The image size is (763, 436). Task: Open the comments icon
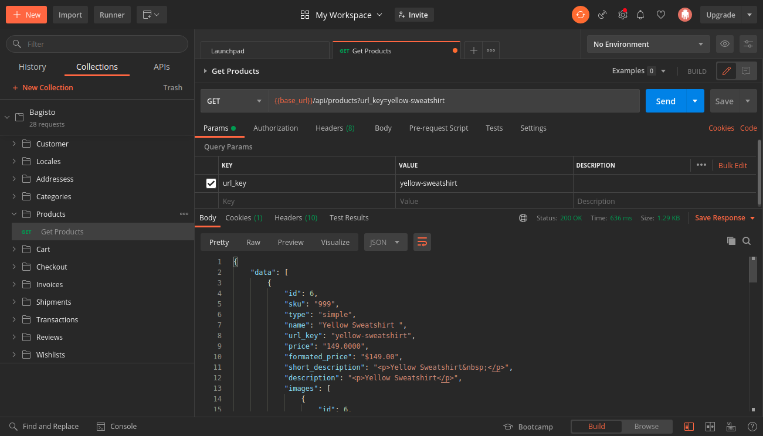pos(746,71)
